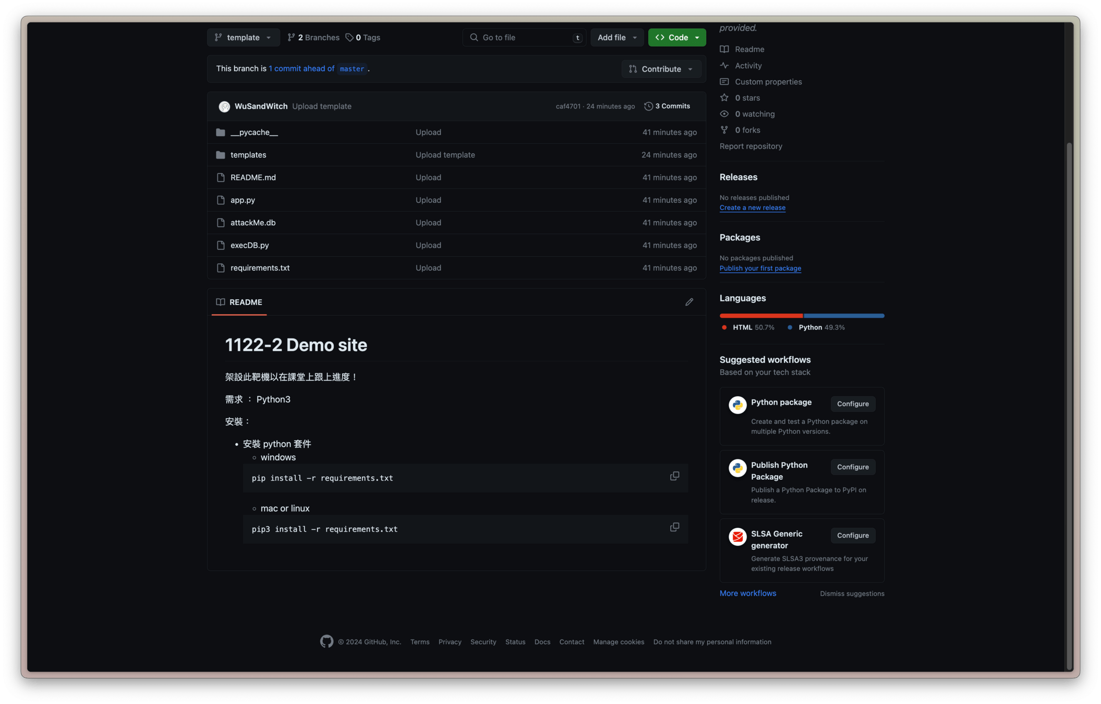Click the red HTML language bar segment
The height and width of the screenshot is (704, 1101).
tap(760, 315)
